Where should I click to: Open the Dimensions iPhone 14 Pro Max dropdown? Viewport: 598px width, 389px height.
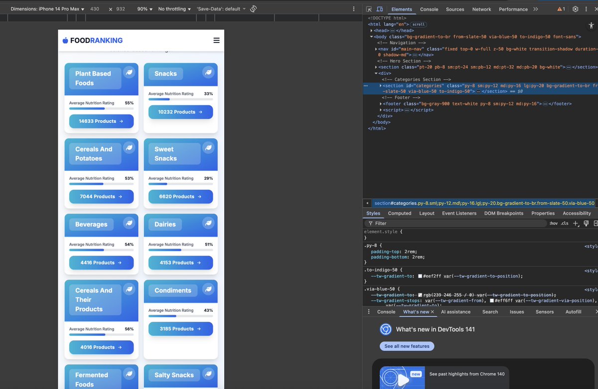pos(47,9)
